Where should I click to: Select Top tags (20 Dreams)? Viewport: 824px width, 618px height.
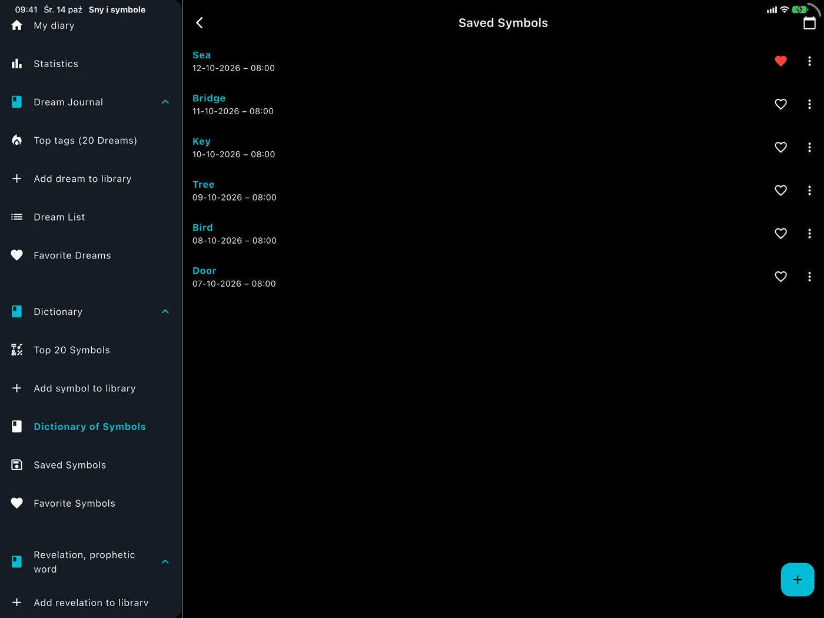(91, 140)
